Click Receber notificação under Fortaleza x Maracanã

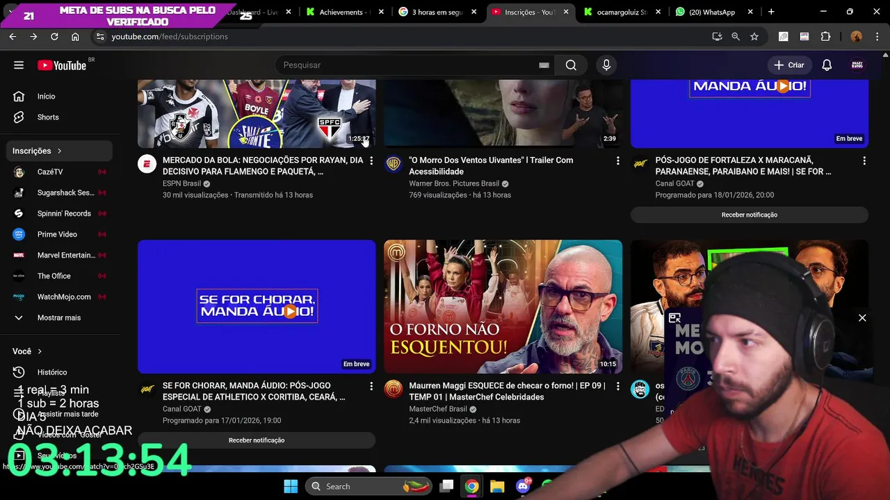750,215
